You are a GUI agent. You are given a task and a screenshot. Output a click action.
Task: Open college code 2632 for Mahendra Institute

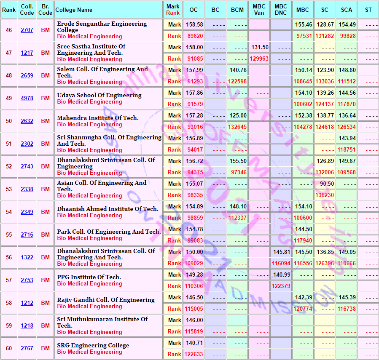(27, 121)
